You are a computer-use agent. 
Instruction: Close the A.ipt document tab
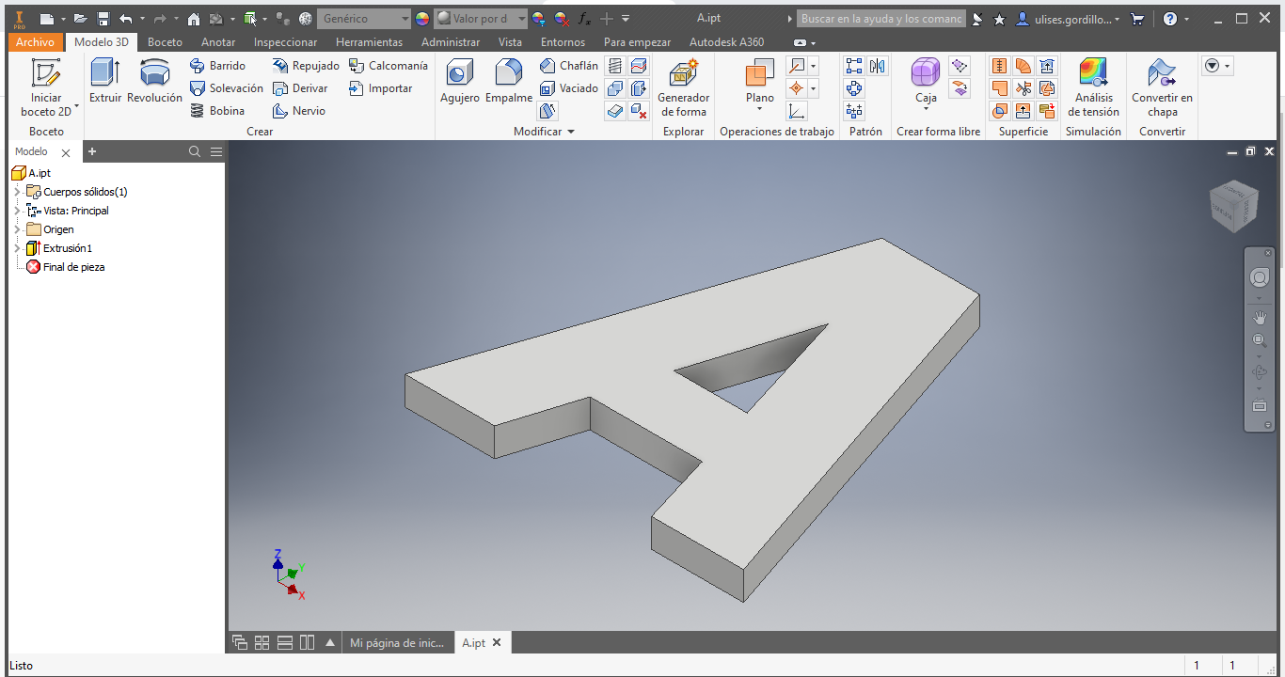(x=497, y=643)
